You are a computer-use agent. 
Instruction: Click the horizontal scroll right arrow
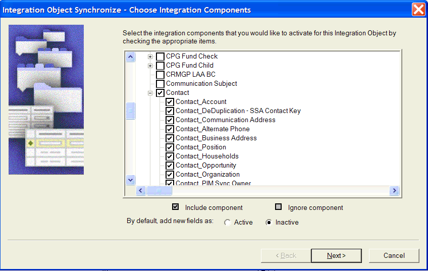pyautogui.click(x=394, y=190)
